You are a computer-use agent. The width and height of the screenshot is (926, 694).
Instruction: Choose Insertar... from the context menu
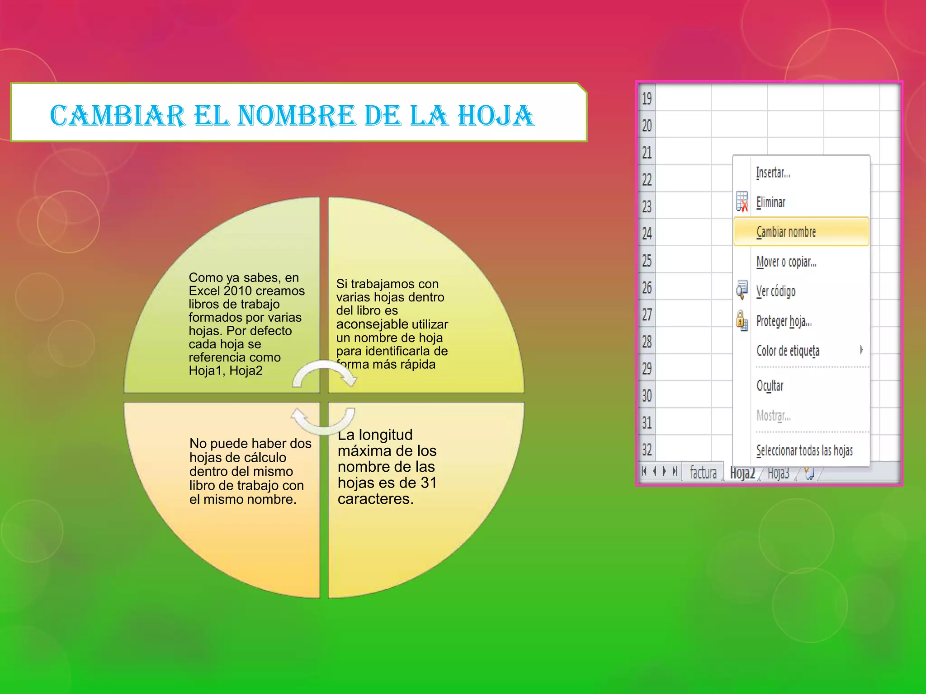click(x=801, y=173)
